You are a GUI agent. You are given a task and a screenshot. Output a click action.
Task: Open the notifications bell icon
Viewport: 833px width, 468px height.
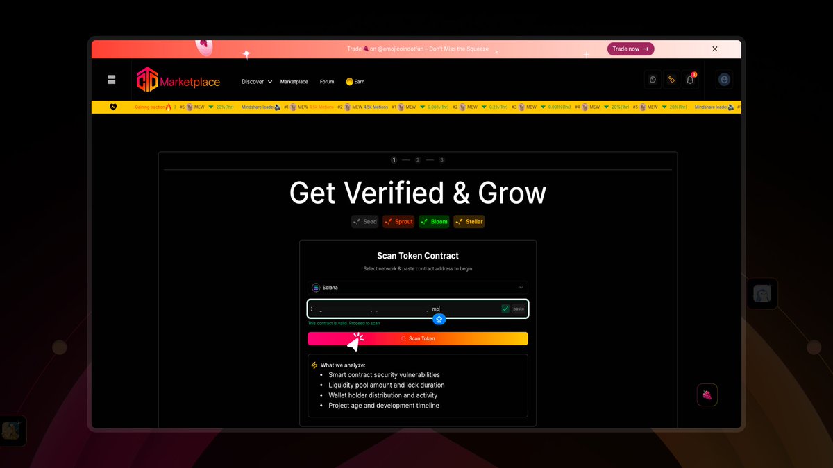click(x=690, y=80)
